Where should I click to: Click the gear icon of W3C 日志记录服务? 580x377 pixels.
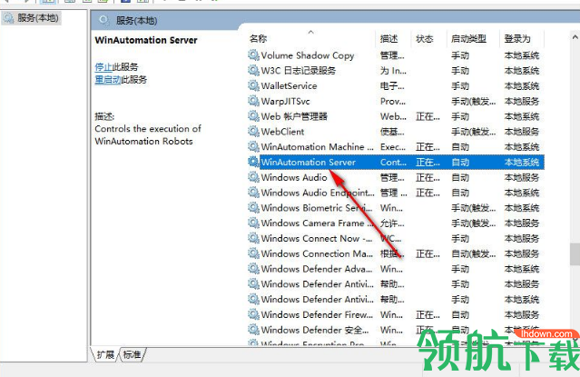[253, 71]
